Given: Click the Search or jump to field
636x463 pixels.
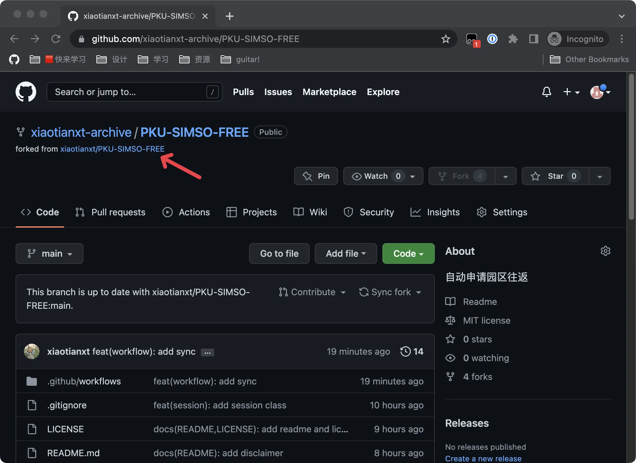Looking at the screenshot, I should click(135, 92).
